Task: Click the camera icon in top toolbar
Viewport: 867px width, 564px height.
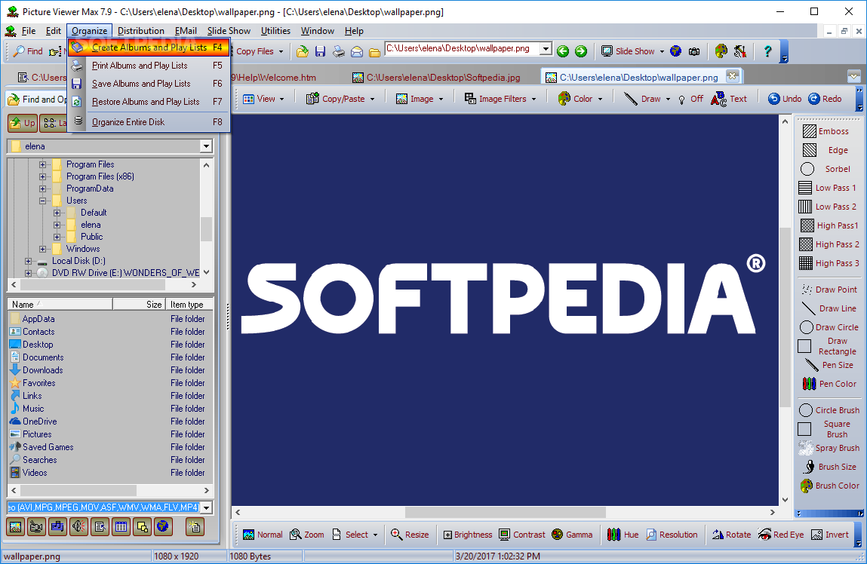Action: 694,51
